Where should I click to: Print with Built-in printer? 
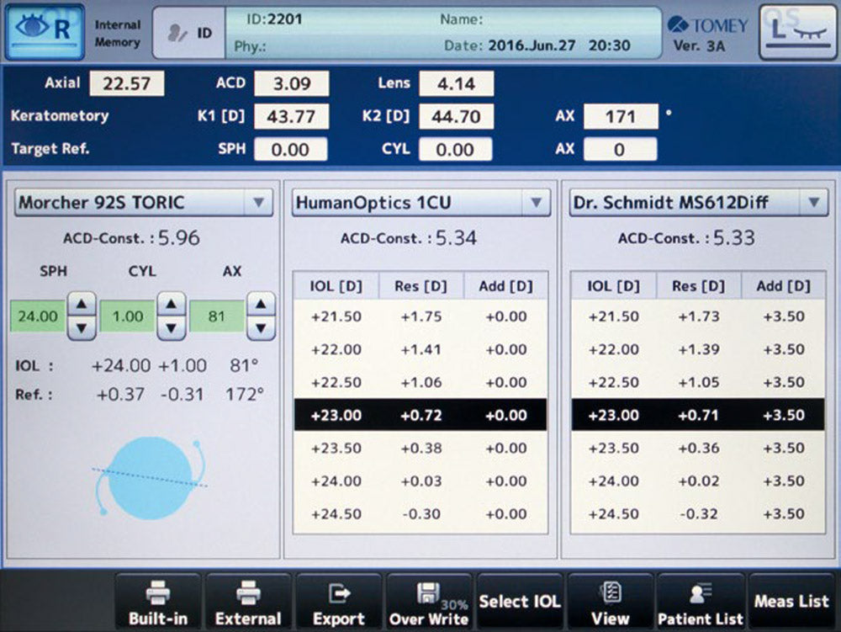click(158, 603)
